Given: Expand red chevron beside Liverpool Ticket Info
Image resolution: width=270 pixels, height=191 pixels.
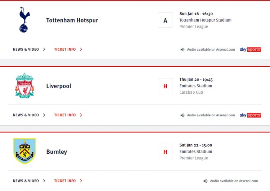Looking at the screenshot, I should 81,115.
